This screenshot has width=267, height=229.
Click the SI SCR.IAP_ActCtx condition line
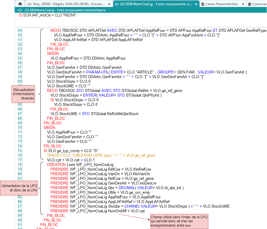coord(47,15)
